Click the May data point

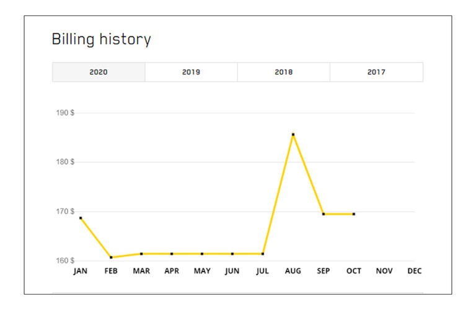point(202,254)
